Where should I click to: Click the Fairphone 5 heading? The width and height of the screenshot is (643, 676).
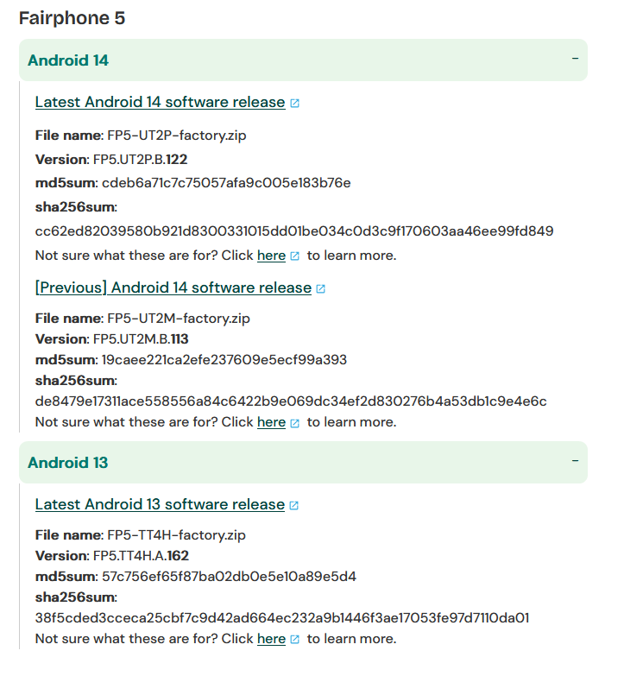tap(72, 17)
